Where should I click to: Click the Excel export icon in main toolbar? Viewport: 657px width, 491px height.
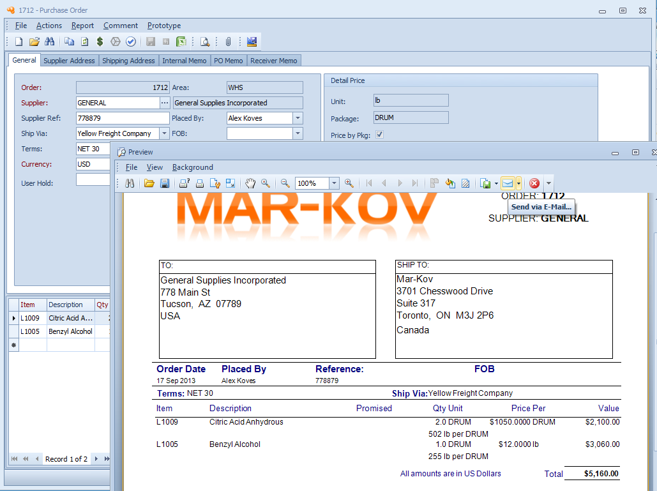(x=181, y=42)
